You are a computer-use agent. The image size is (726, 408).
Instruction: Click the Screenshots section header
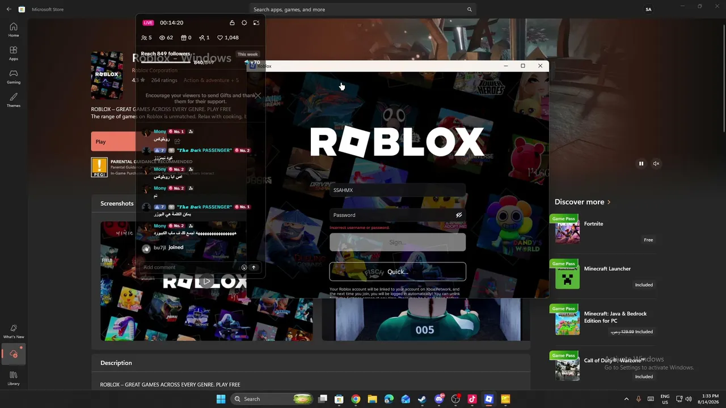117,203
